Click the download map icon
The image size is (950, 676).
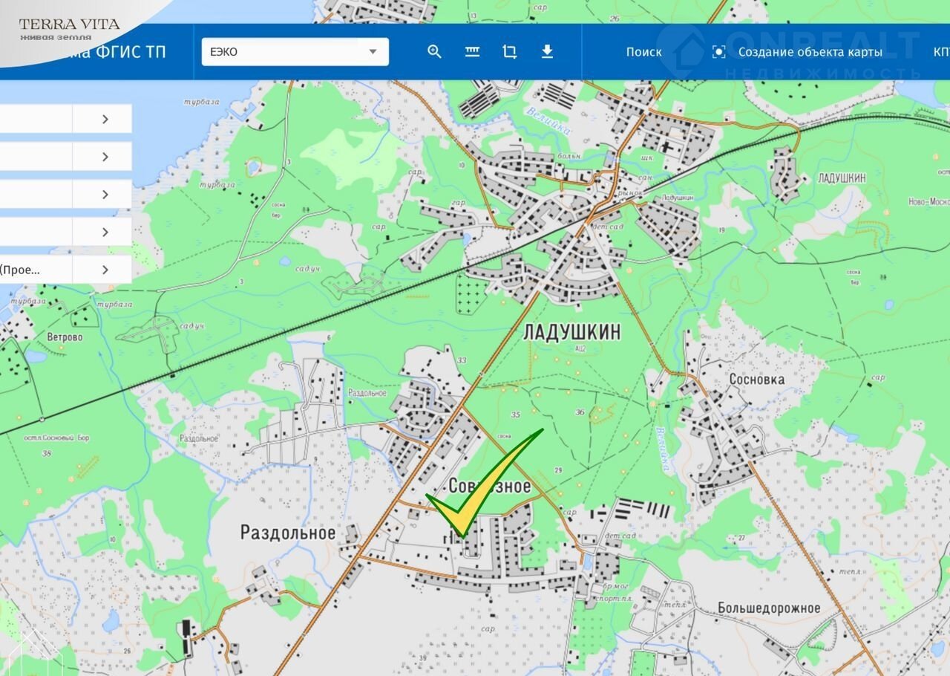point(547,52)
